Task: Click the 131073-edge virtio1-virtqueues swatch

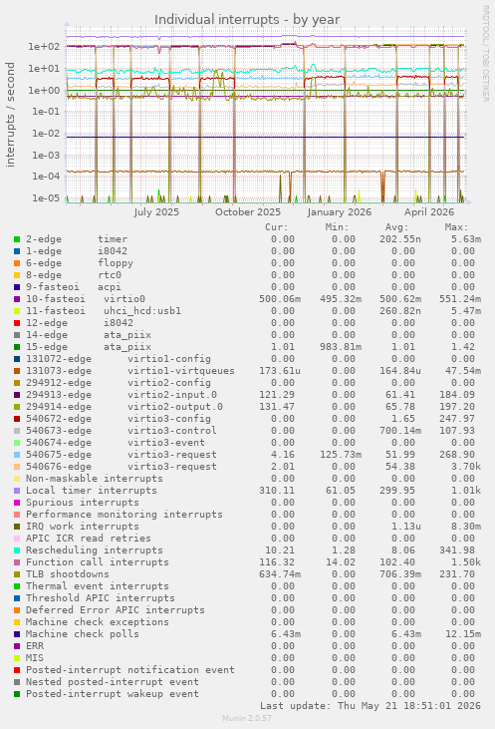Action: coord(17,371)
